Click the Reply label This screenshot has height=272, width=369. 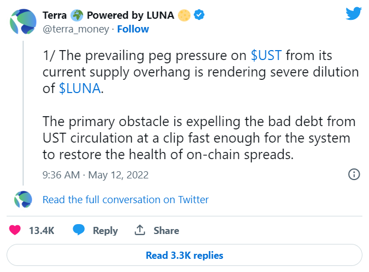(105, 231)
